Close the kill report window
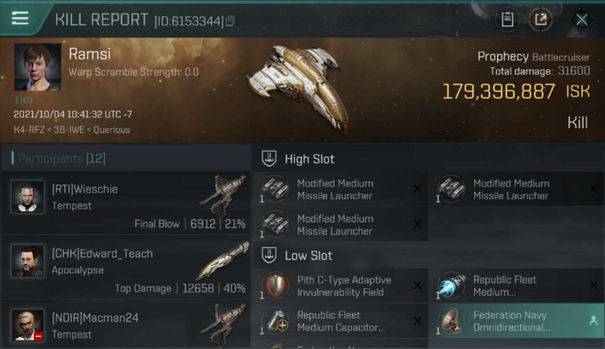Image resolution: width=605 pixels, height=349 pixels. click(x=582, y=20)
